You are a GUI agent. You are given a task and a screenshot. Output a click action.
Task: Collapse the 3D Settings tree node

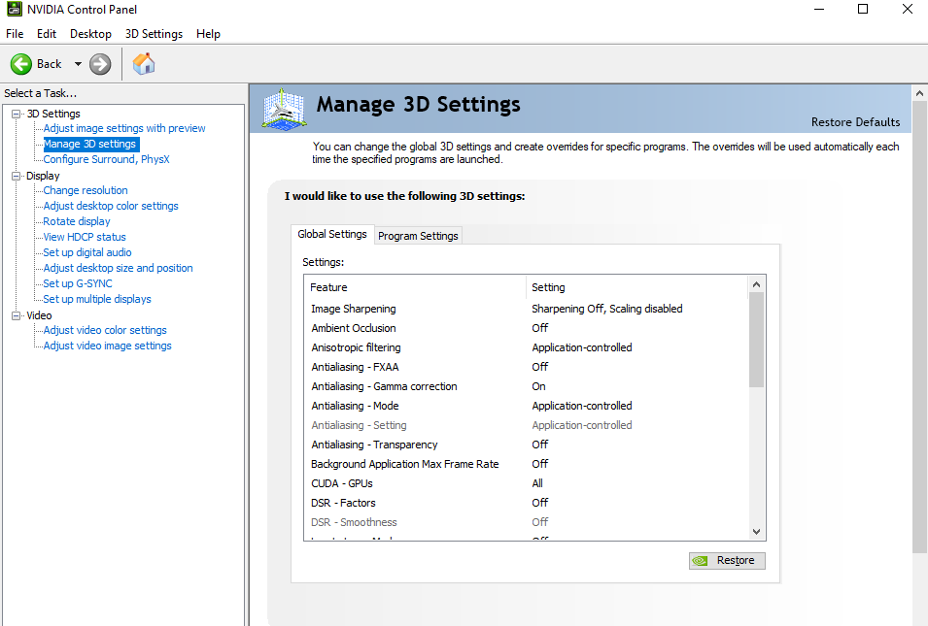pos(17,114)
